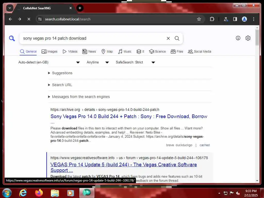Open SearXNG preferences gear icon
This screenshot has width=264, height=198.
click(x=248, y=38)
